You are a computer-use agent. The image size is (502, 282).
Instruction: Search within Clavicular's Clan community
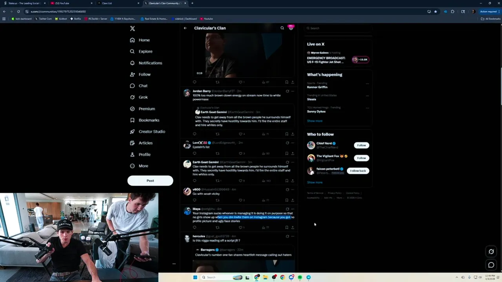pos(282,28)
